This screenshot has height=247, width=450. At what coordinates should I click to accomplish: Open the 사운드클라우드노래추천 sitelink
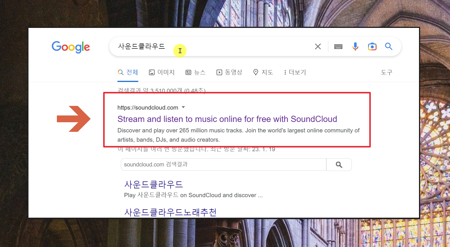170,212
